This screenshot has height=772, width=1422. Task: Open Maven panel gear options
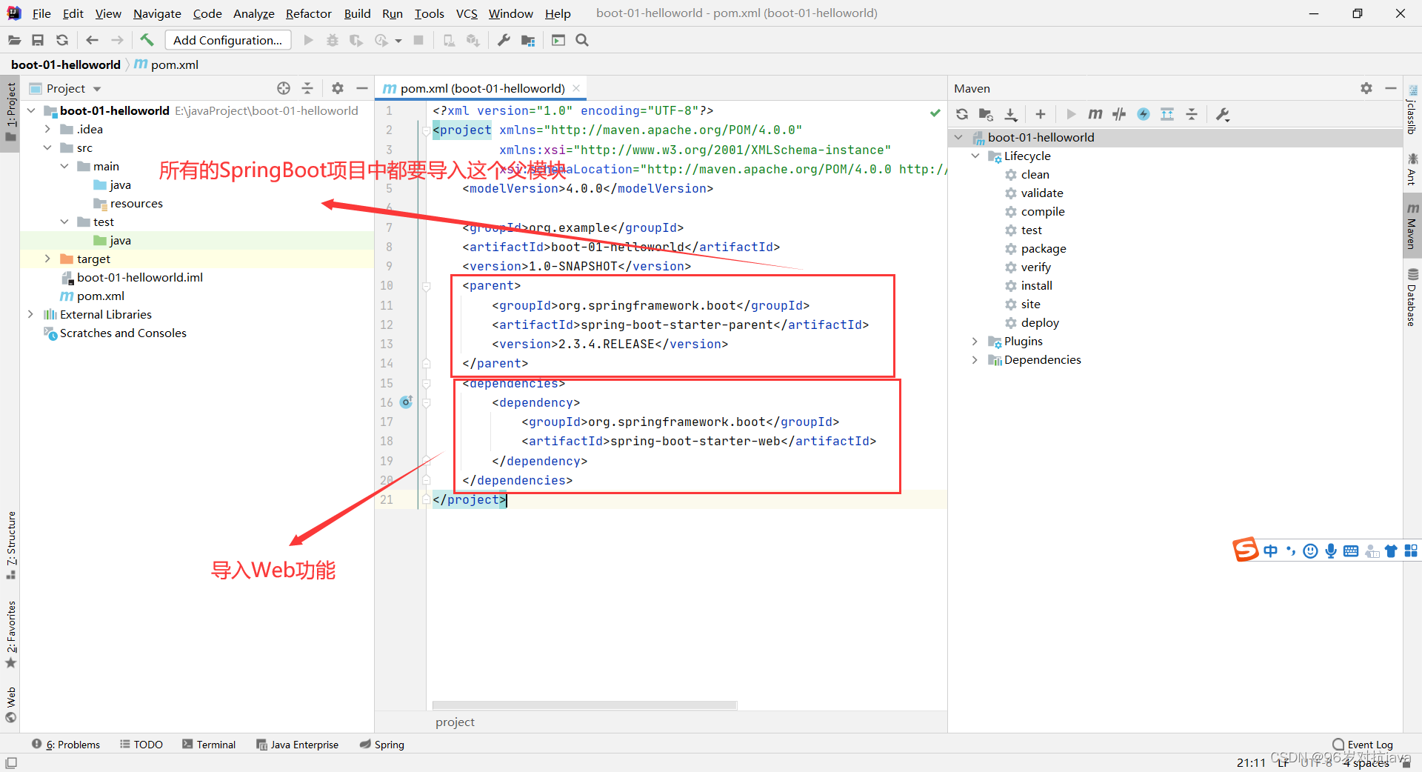click(x=1366, y=88)
